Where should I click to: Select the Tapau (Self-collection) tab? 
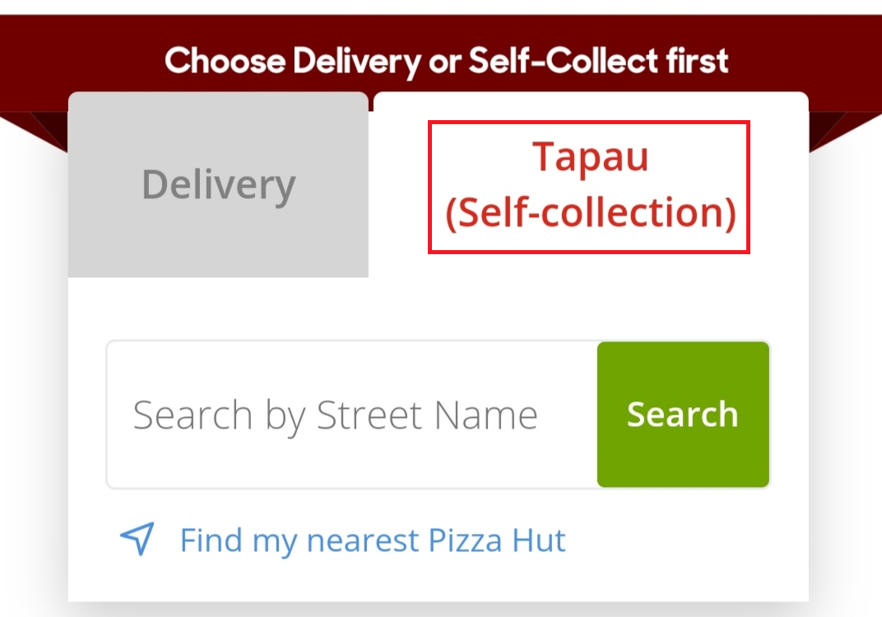589,186
